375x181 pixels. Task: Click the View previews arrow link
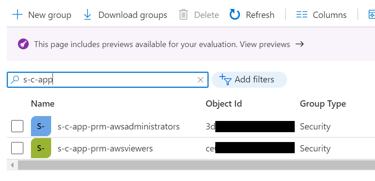click(300, 44)
